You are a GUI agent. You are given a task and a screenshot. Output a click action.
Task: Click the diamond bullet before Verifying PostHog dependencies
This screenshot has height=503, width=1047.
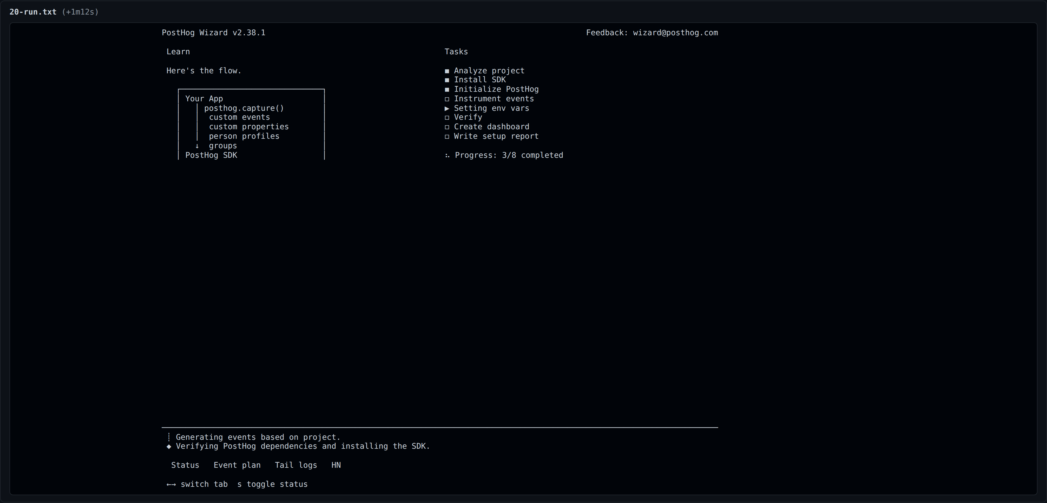[x=169, y=446]
